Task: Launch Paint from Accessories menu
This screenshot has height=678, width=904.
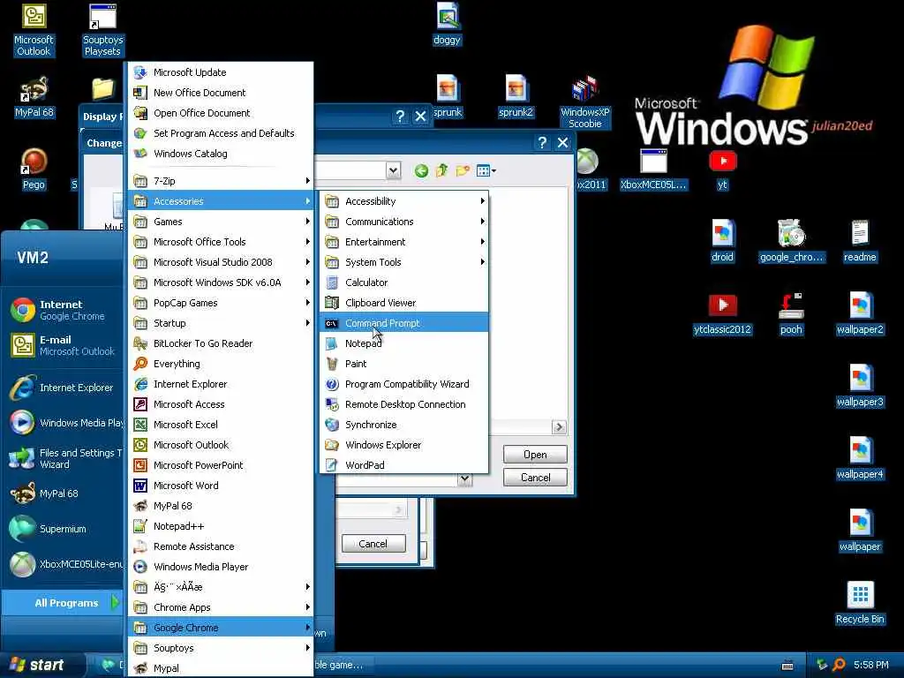Action: point(403,364)
